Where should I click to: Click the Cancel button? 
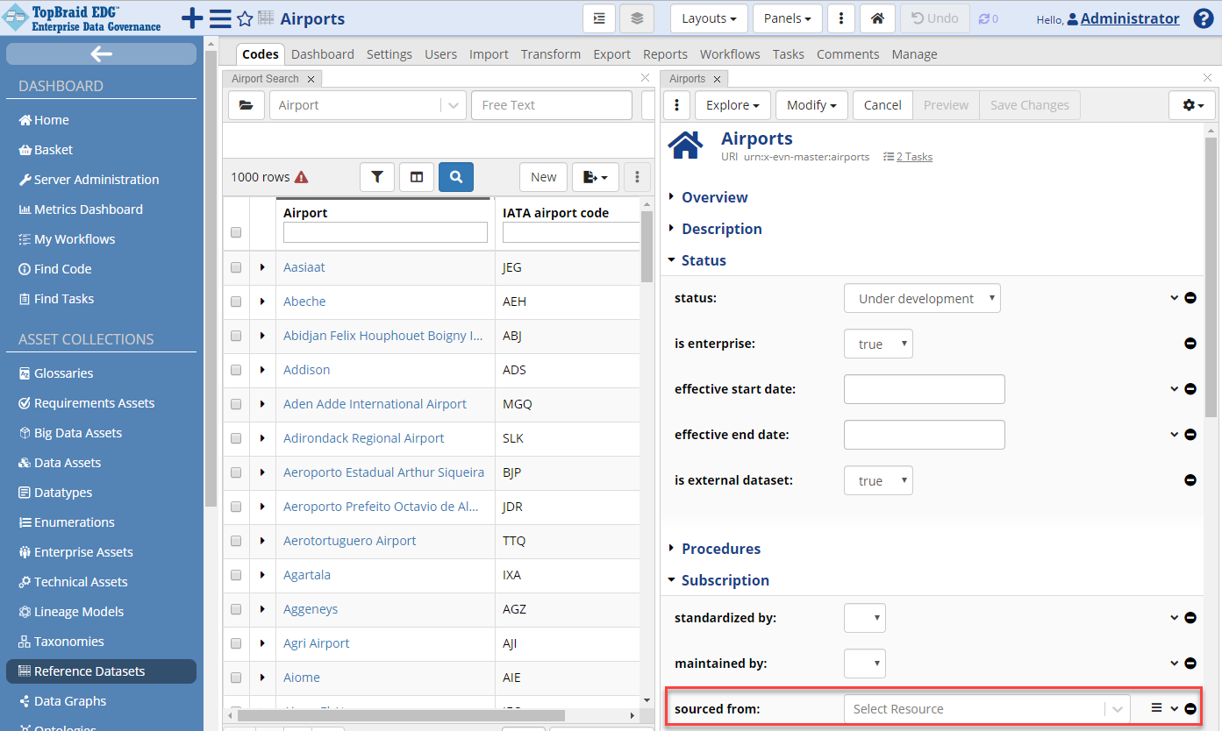(x=882, y=105)
